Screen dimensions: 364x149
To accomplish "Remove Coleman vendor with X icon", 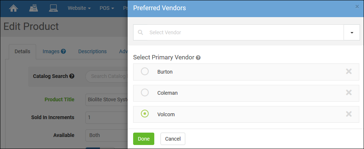I will (349, 93).
